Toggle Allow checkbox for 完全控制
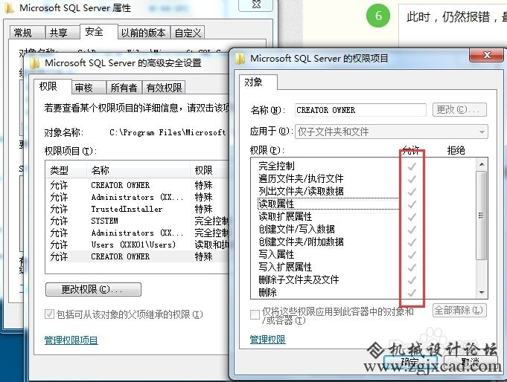The height and width of the screenshot is (382, 507). point(412,166)
